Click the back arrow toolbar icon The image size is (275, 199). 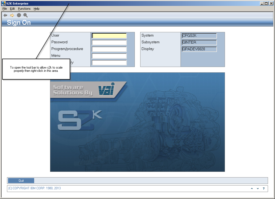[x=5, y=15]
